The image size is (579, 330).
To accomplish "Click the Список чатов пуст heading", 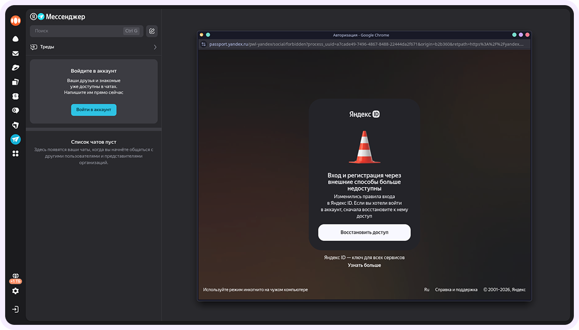I will click(94, 142).
